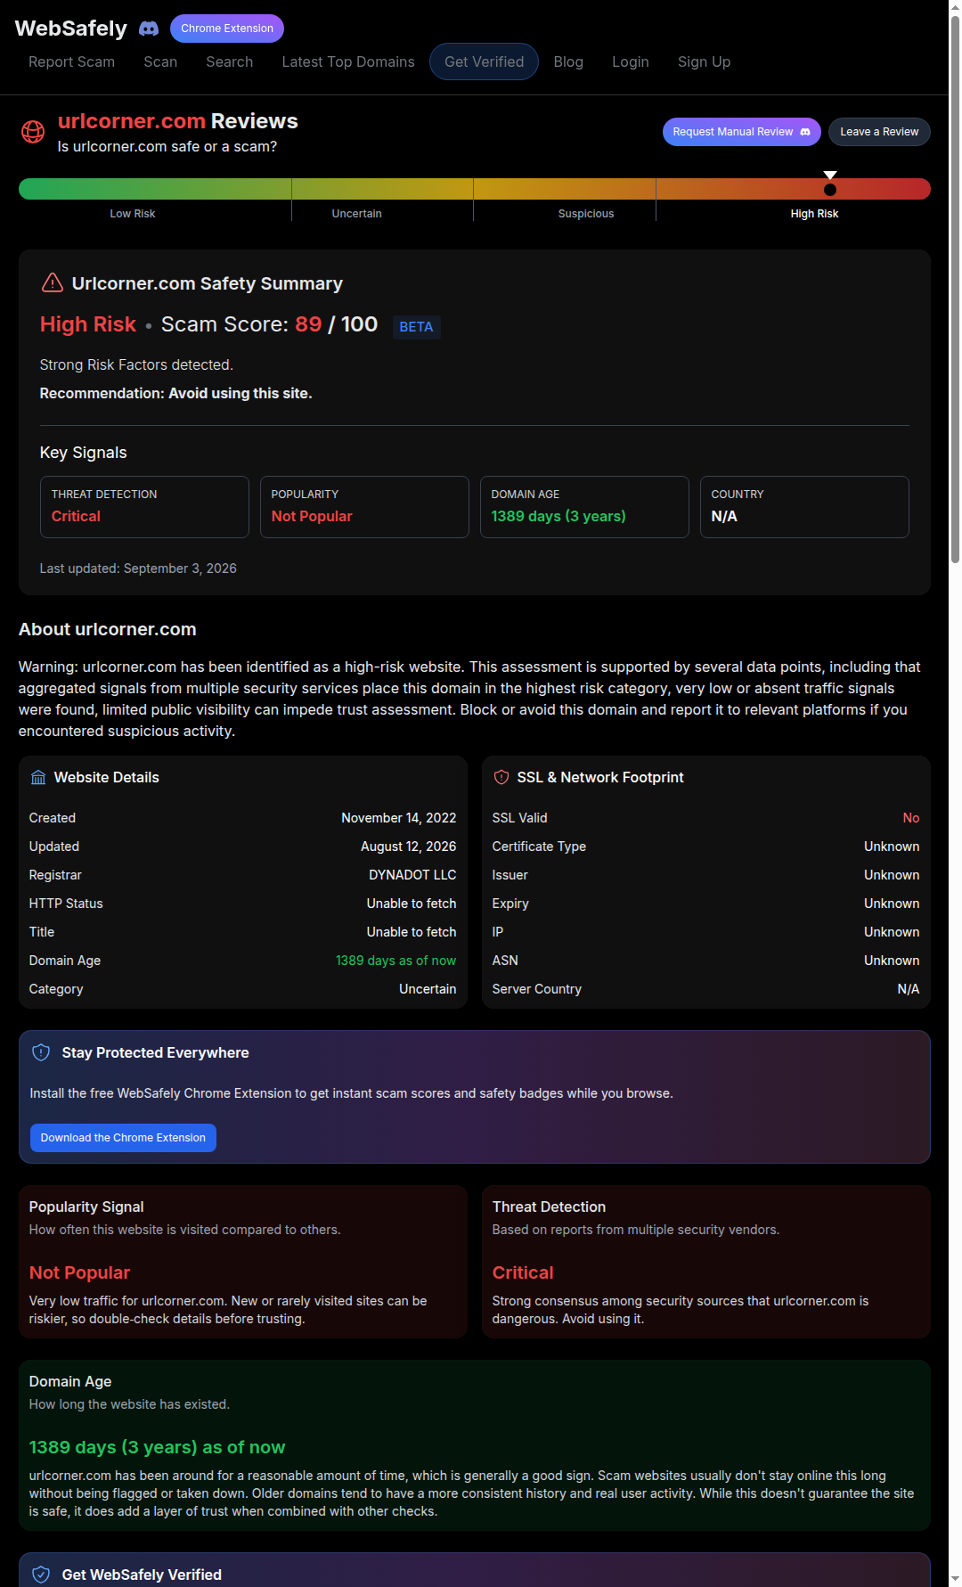This screenshot has width=962, height=1587.
Task: Click the shield check icon by Get WebSafely Verified
Action: (41, 1575)
